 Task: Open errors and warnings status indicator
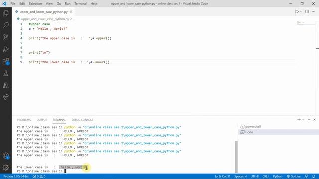point(39,176)
